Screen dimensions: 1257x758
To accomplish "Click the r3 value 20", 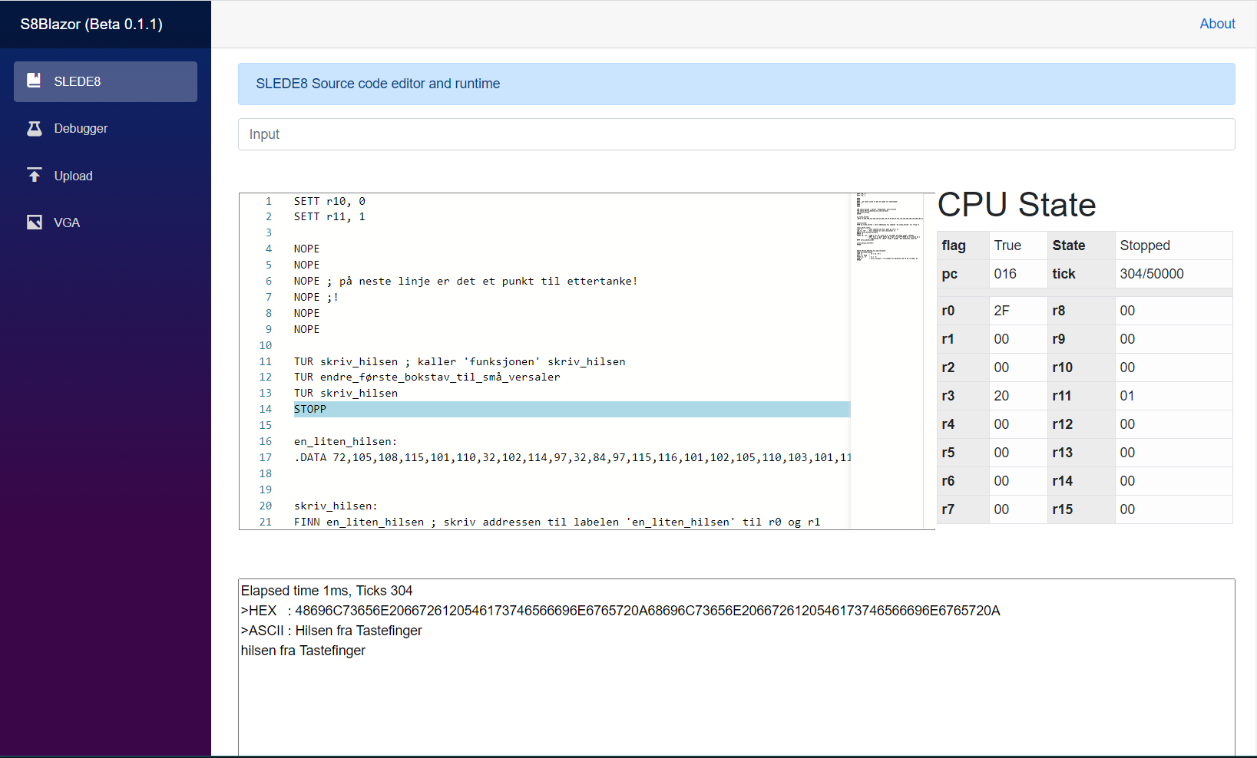I will pyautogui.click(x=1001, y=396).
